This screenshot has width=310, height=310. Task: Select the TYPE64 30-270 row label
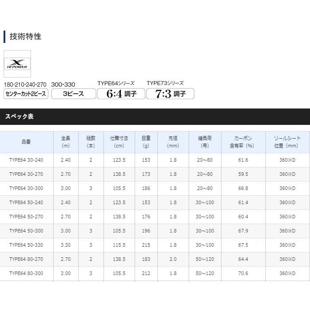point(26,174)
